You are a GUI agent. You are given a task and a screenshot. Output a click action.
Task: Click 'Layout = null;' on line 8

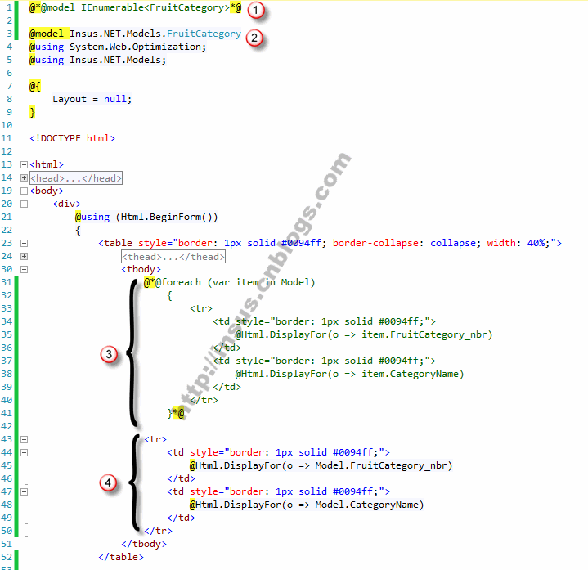click(x=92, y=100)
